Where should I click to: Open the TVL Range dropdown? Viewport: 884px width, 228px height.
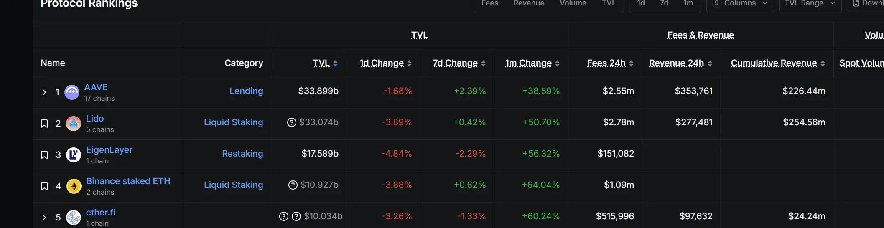(810, 4)
